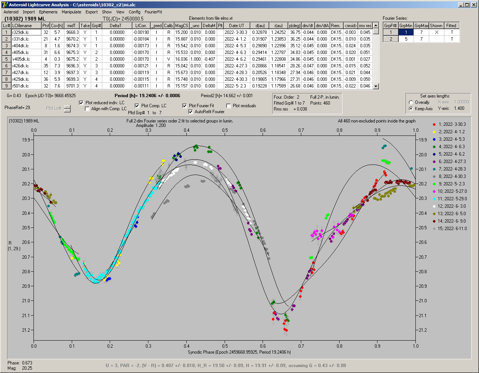
Task: Click the Pltd Lc# stepper arrows
Action: click(x=67, y=109)
